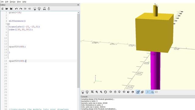Click the editor scrollbar up arrow
Image resolution: width=195 pixels, height=110 pixels.
click(x=78, y=13)
